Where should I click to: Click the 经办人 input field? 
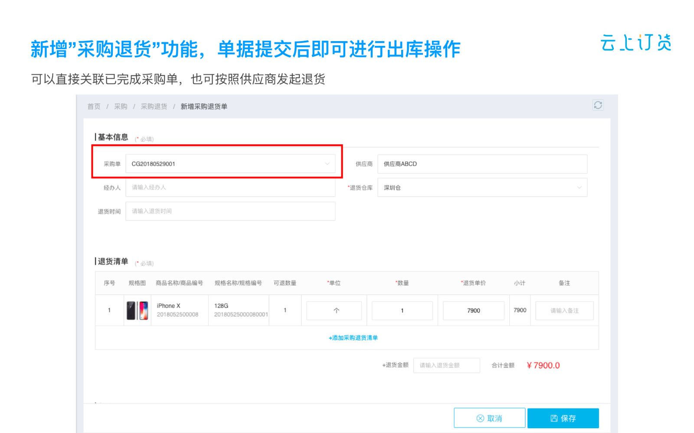pos(230,187)
